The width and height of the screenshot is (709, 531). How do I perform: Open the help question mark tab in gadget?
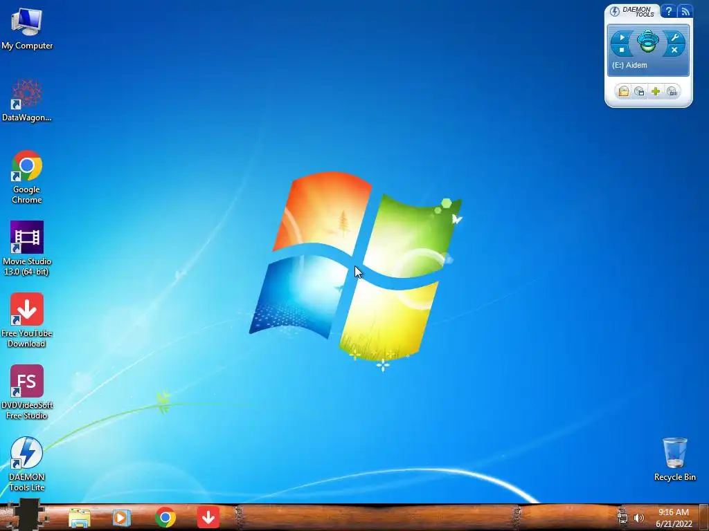click(x=668, y=11)
